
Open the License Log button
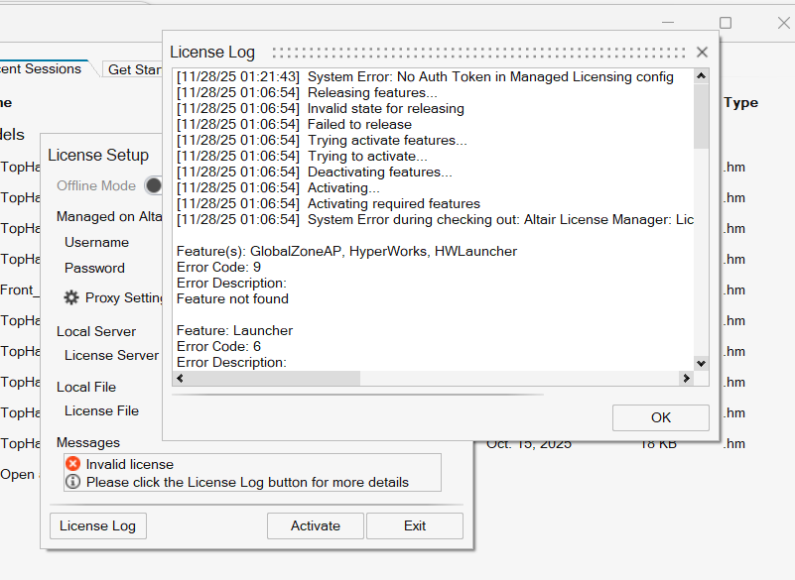click(x=98, y=525)
